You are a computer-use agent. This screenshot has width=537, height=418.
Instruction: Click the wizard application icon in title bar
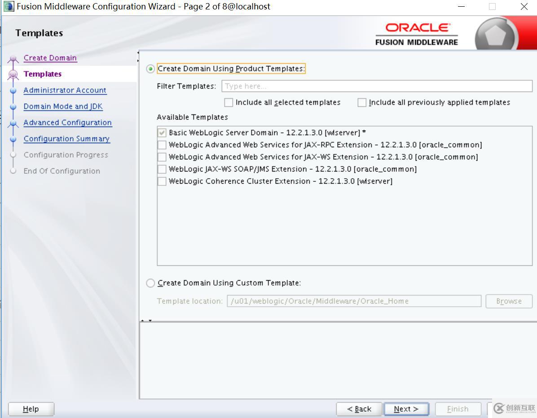tap(9, 6)
